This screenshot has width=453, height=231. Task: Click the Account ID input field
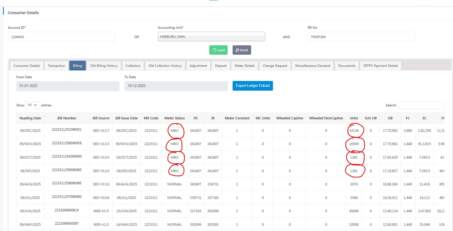click(61, 37)
